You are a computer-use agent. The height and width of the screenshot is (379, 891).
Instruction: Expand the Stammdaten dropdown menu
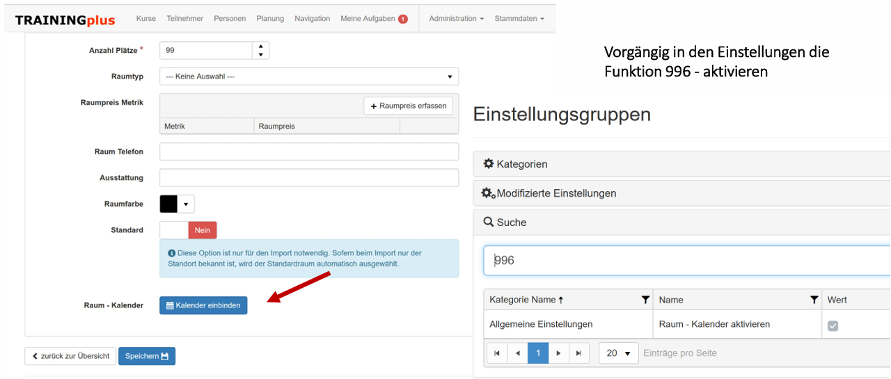[x=519, y=19]
